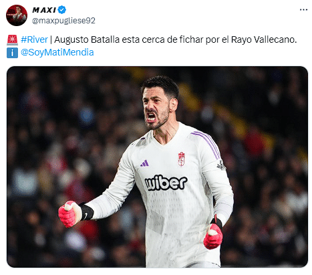Open the MAXI display name profile link
The height and width of the screenshot is (275, 312).
point(44,10)
